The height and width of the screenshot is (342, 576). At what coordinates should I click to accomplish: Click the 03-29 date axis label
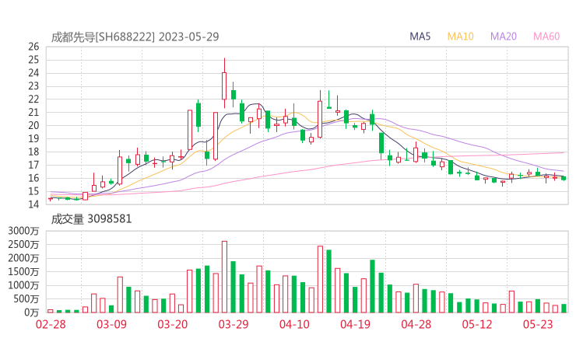tap(234, 324)
